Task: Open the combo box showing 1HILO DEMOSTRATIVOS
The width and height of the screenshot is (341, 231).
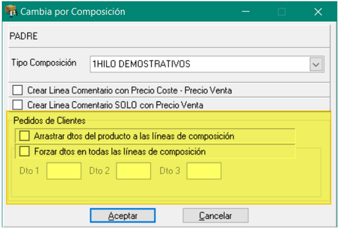Action: [207, 64]
